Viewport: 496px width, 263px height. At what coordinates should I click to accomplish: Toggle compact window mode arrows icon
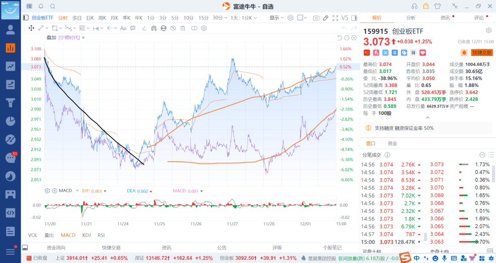click(x=455, y=6)
